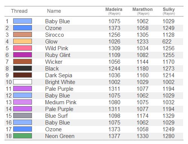Click the Thread column header

pos(19,11)
